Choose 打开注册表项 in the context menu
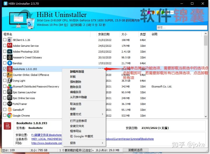This screenshot has height=154, width=210. pyautogui.click(x=84, y=121)
